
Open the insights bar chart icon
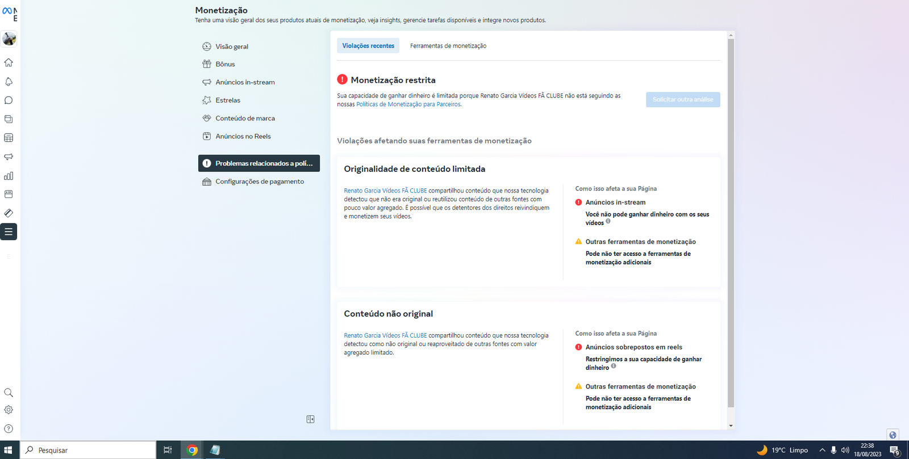click(9, 176)
